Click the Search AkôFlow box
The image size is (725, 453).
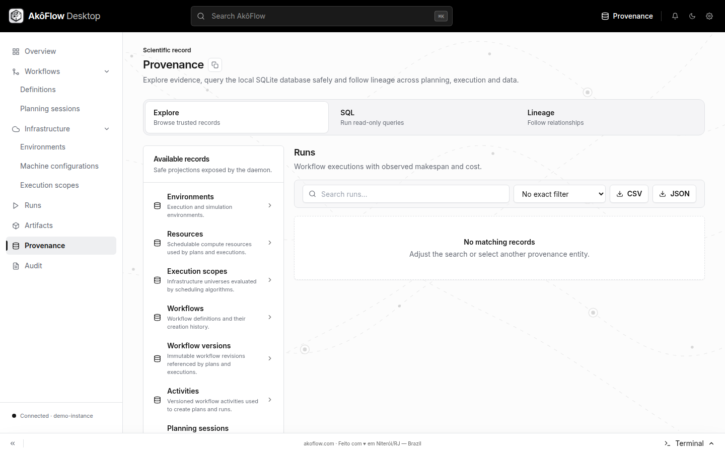pos(322,16)
